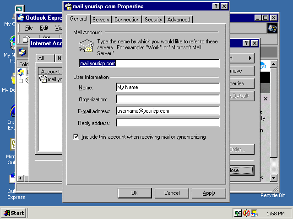This screenshot has height=219, width=293.
Task: Click Outlook Express scrollbar up arrow
Action: (274, 64)
